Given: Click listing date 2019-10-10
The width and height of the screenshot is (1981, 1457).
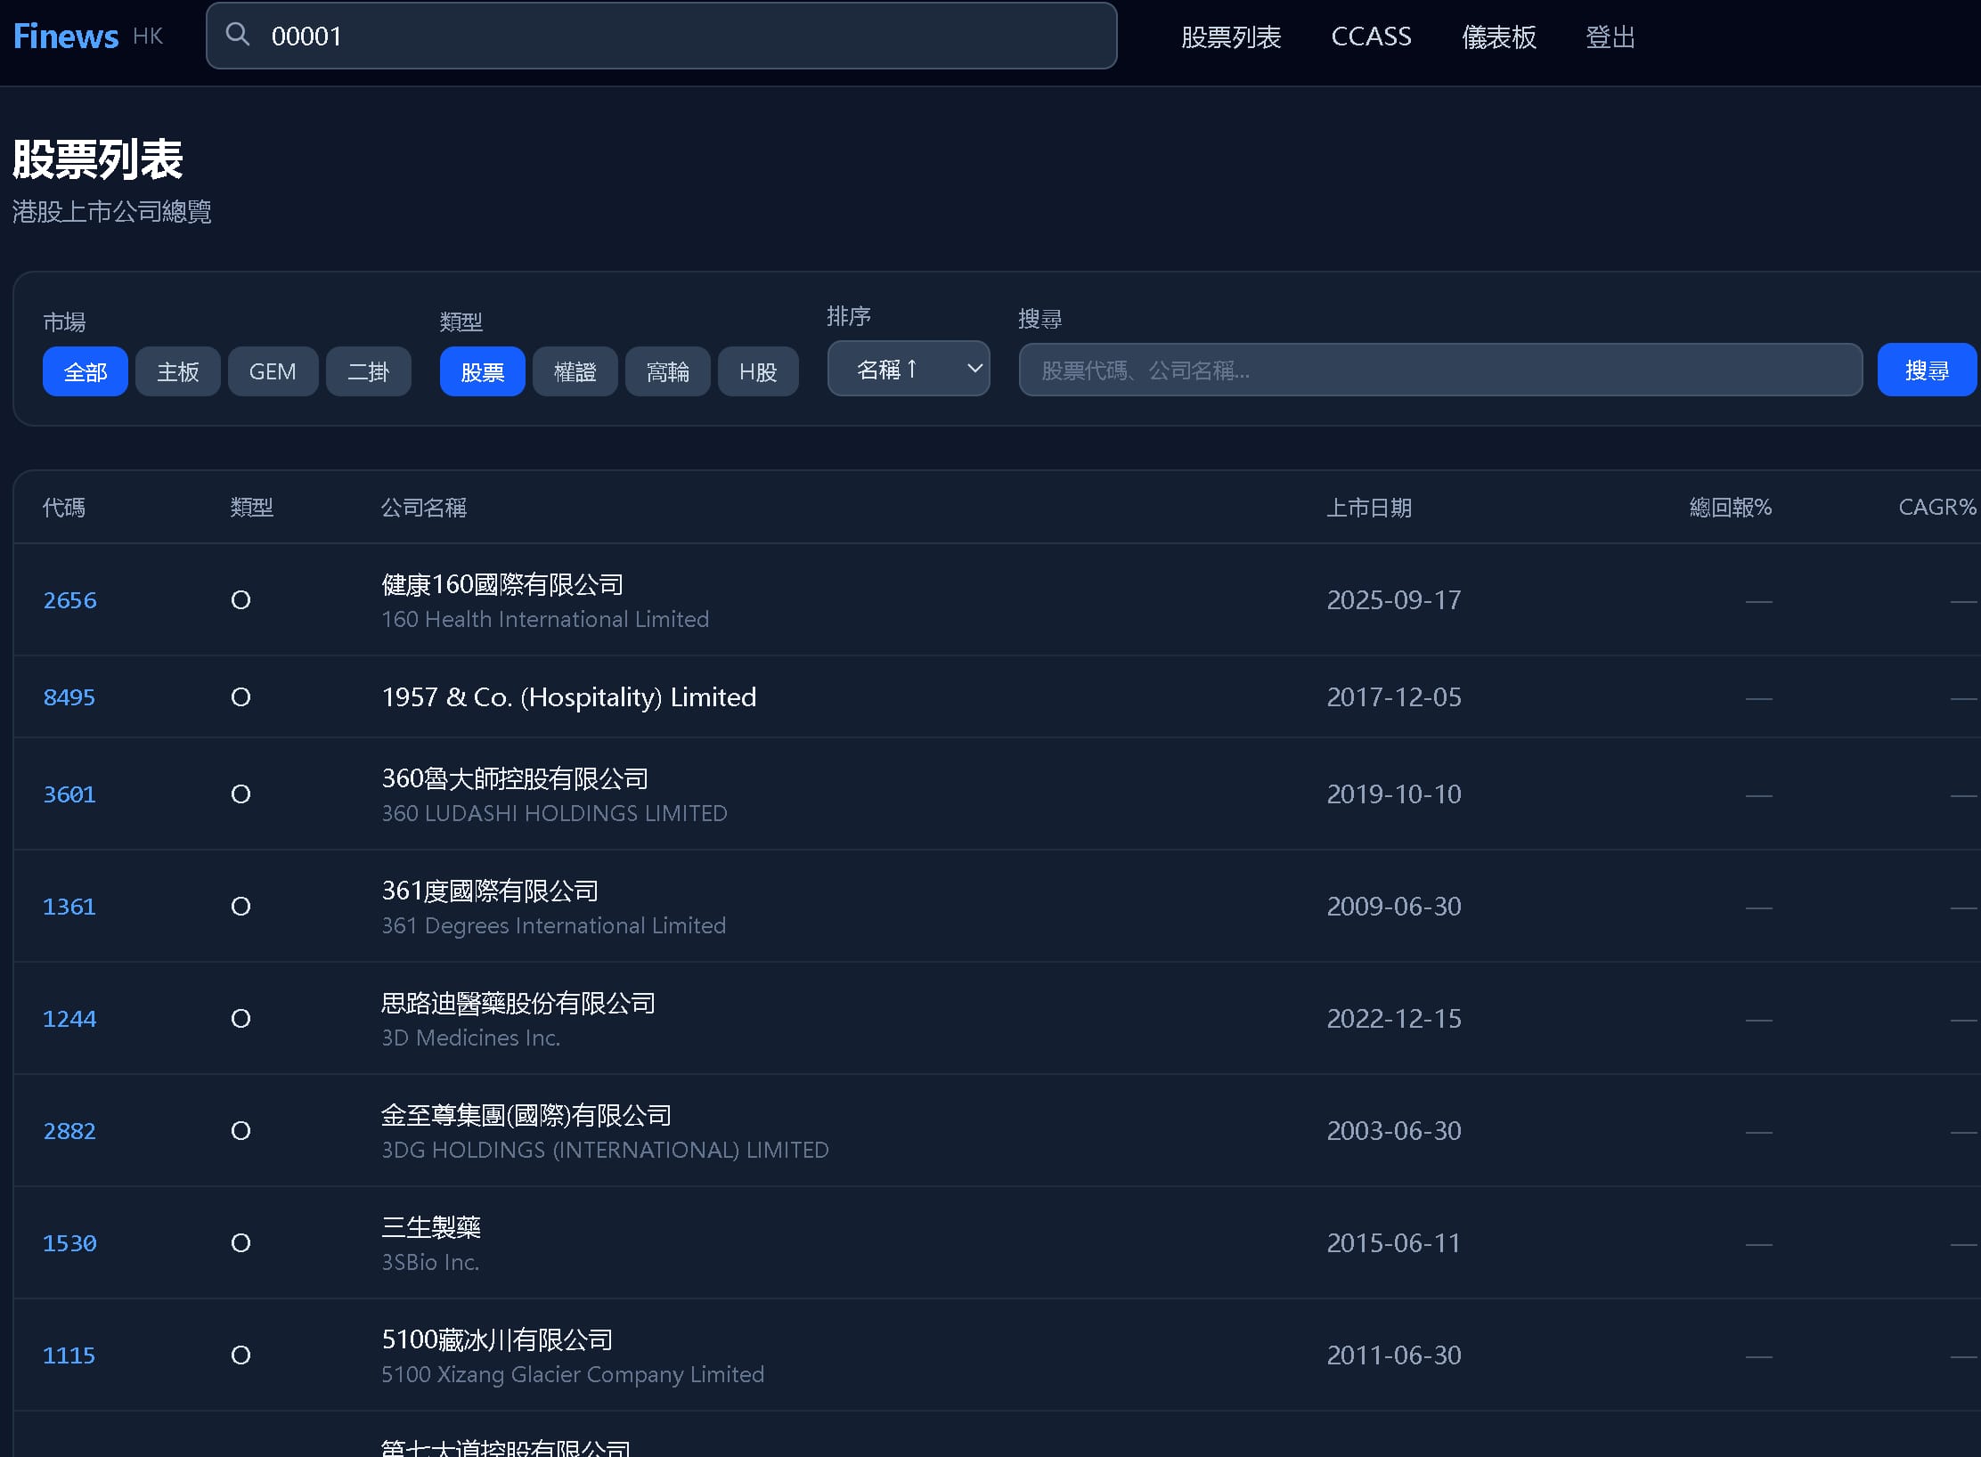Looking at the screenshot, I should 1394,794.
